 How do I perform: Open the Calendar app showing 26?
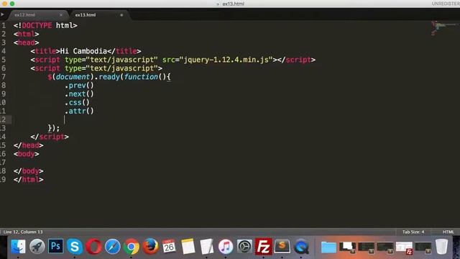click(169, 246)
